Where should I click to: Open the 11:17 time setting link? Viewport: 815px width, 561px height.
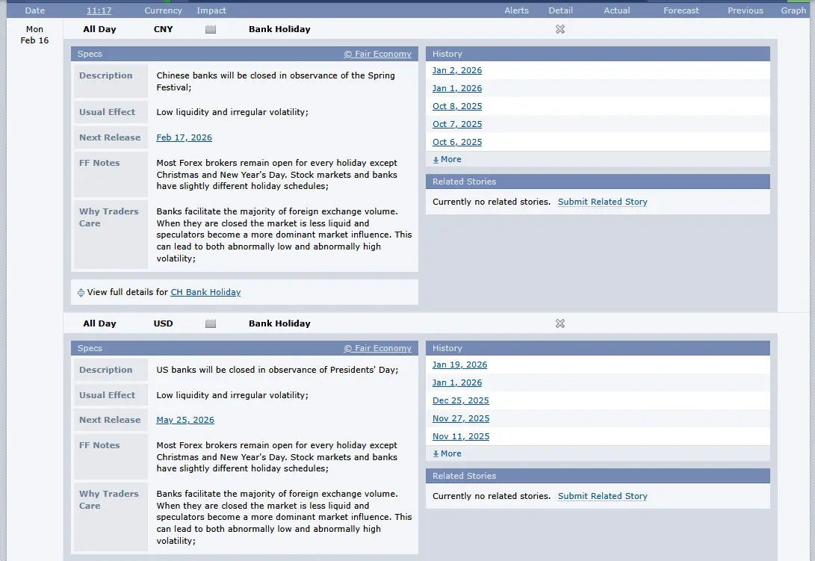click(99, 10)
